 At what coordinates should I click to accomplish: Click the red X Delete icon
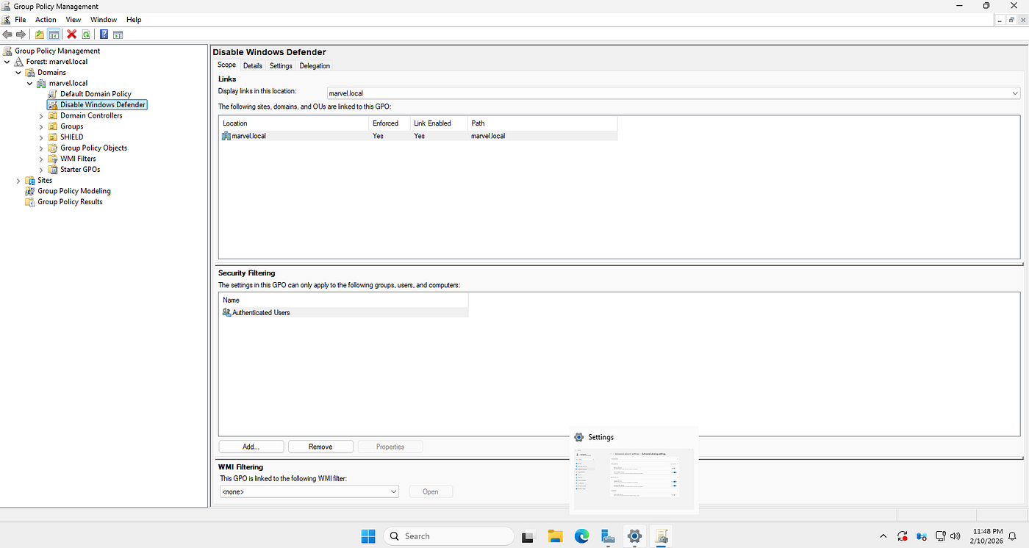(x=71, y=35)
